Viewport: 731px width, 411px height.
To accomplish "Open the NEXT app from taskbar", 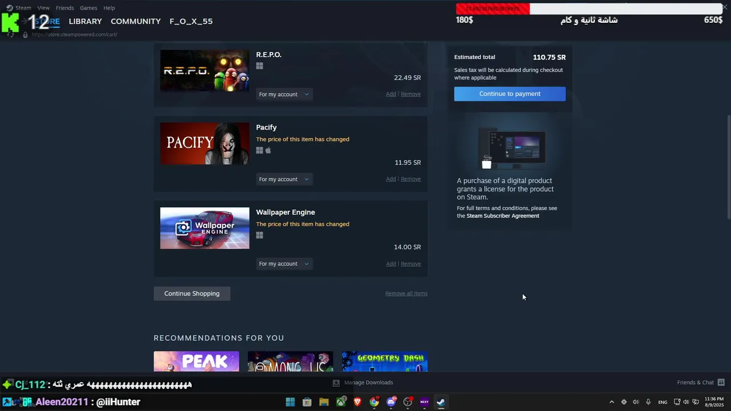I will point(424,402).
